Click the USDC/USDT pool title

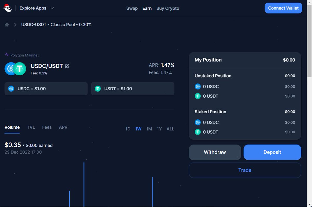click(x=47, y=66)
